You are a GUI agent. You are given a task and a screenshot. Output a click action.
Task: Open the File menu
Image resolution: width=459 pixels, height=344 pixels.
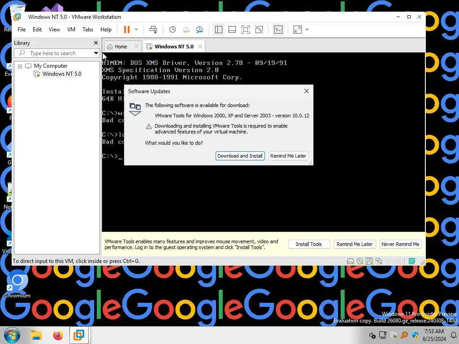[x=22, y=30]
